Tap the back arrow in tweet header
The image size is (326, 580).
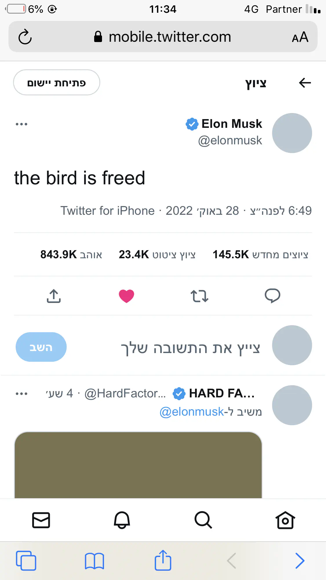(x=305, y=83)
